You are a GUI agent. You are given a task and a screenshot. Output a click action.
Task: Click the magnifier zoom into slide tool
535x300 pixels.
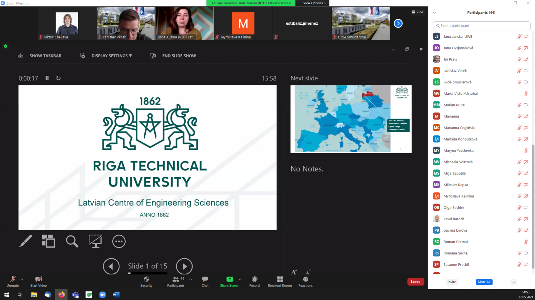pos(72,241)
